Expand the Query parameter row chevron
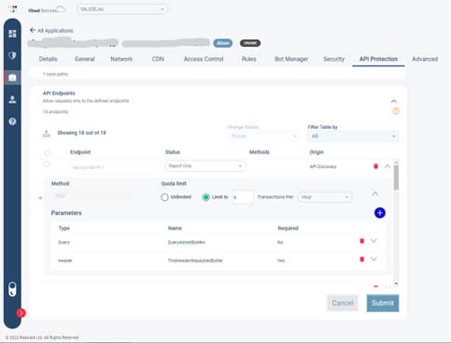The width and height of the screenshot is (451, 343). 373,241
